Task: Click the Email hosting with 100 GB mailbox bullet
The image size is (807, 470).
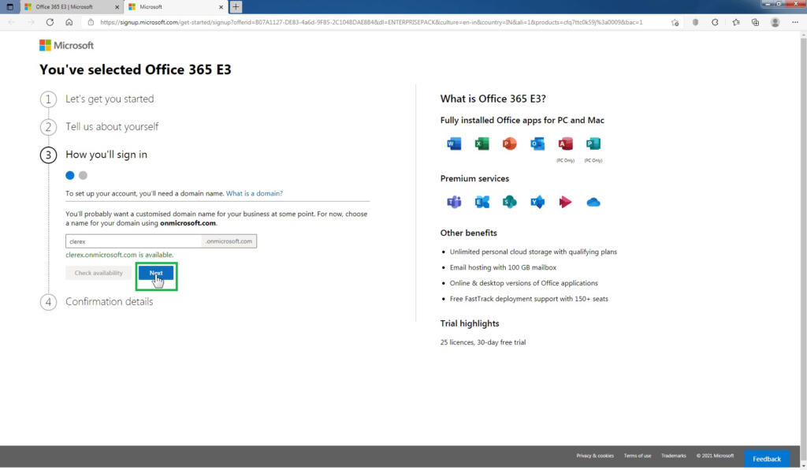Action: click(503, 267)
